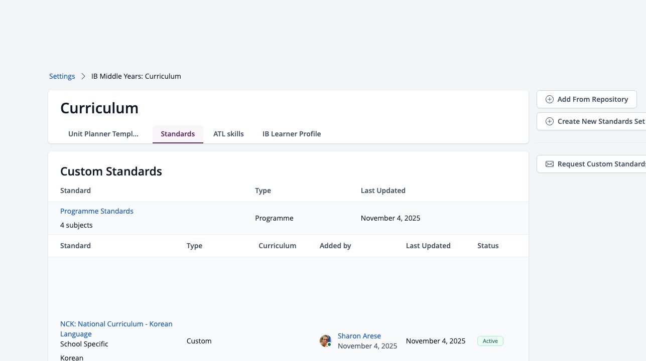This screenshot has width=646, height=361.
Task: Click the Added by column header
Action: [335, 246]
